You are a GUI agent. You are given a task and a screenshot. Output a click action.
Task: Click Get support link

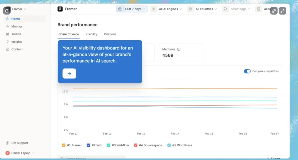[19, 143]
